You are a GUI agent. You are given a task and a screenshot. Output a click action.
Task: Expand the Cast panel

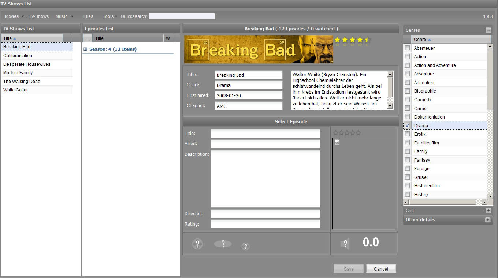pyautogui.click(x=488, y=210)
